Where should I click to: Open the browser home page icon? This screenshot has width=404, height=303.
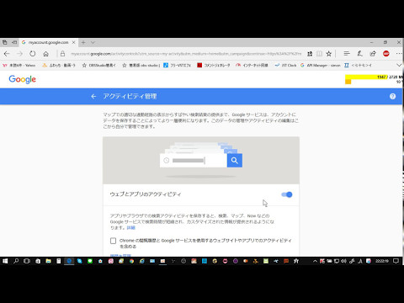coord(45,54)
